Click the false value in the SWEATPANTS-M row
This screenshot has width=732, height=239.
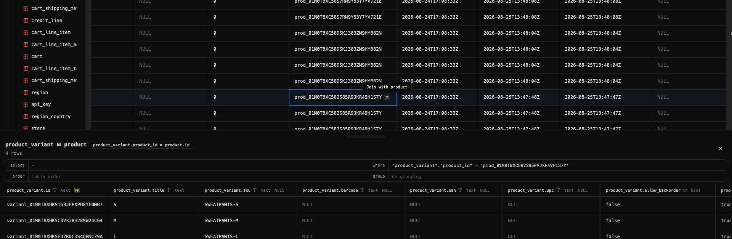coord(613,221)
